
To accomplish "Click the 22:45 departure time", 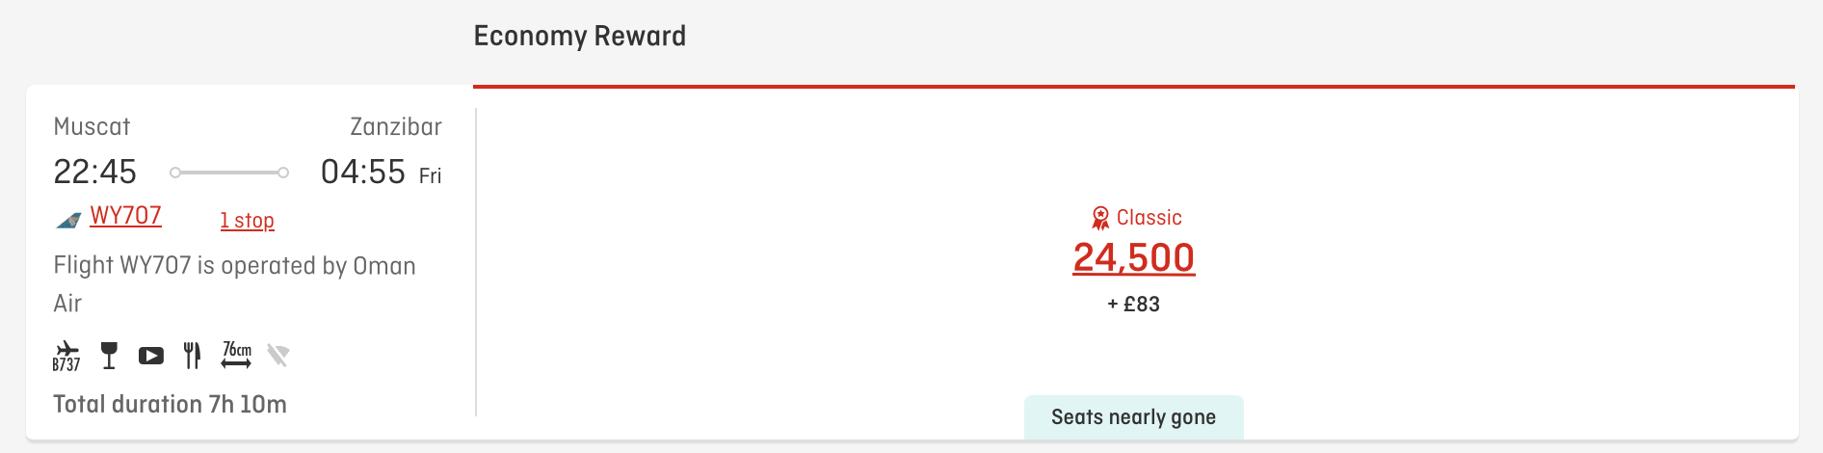I will coord(95,172).
